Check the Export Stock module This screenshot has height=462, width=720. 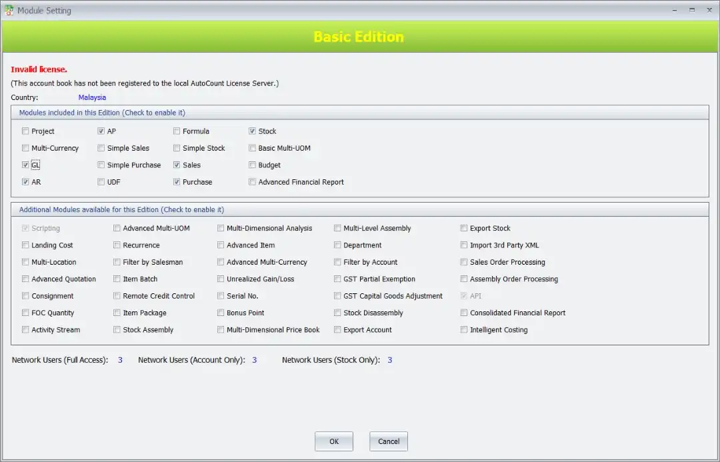(x=463, y=227)
